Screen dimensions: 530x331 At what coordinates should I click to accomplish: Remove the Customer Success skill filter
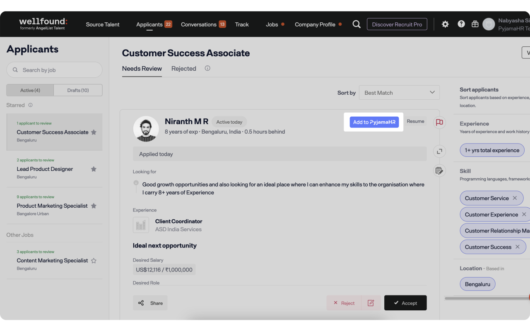point(518,247)
